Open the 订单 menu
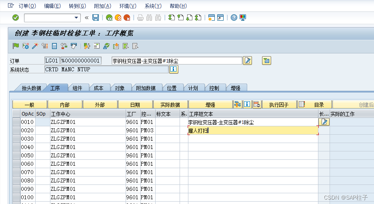This screenshot has width=374, height=204. coord(27,6)
